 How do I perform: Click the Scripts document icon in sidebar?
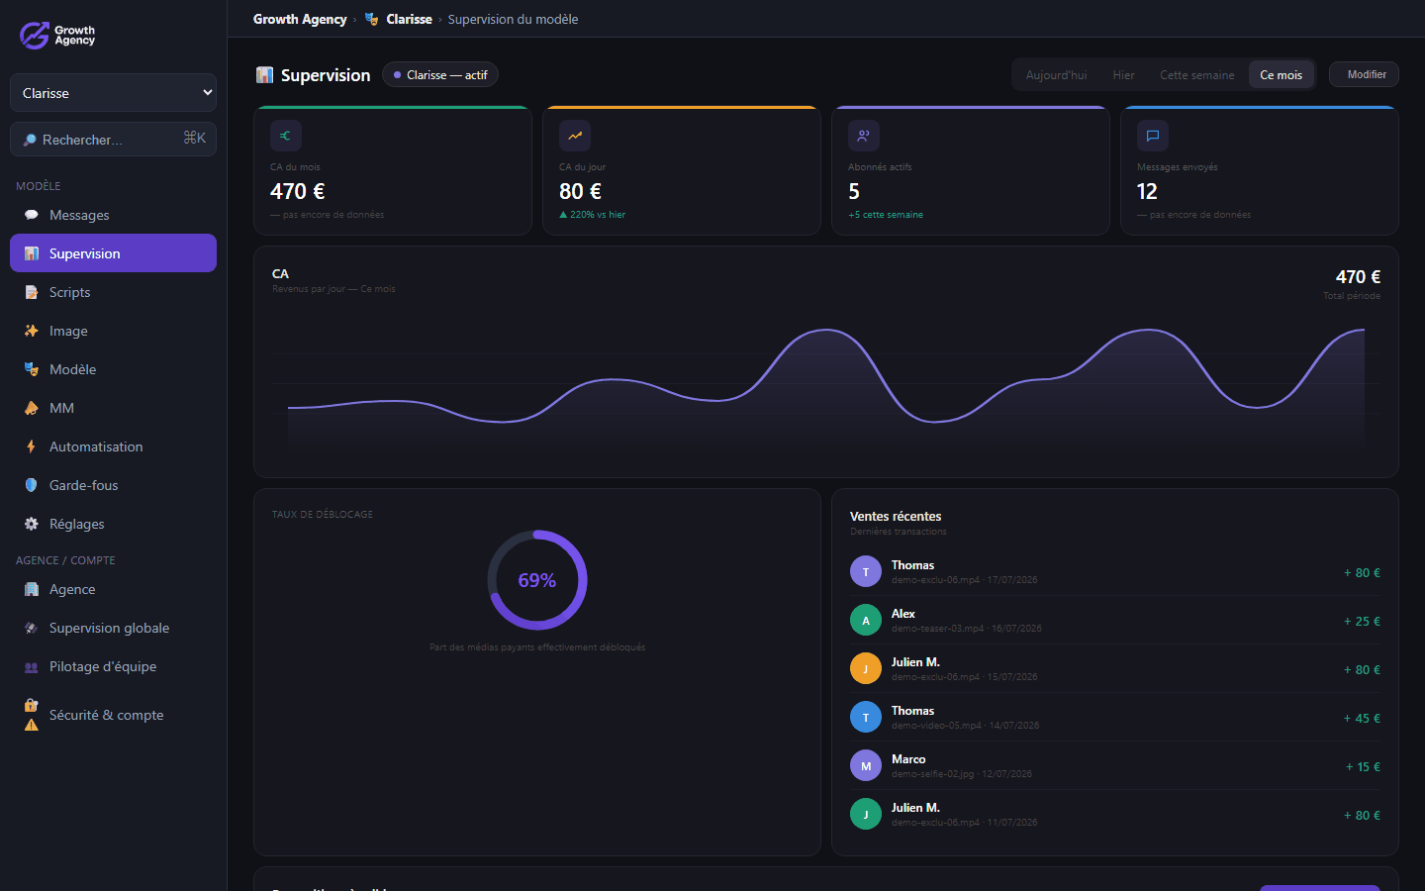click(32, 292)
